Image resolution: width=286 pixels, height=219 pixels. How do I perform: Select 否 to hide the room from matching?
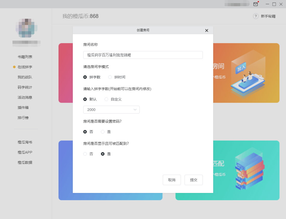coord(85,154)
